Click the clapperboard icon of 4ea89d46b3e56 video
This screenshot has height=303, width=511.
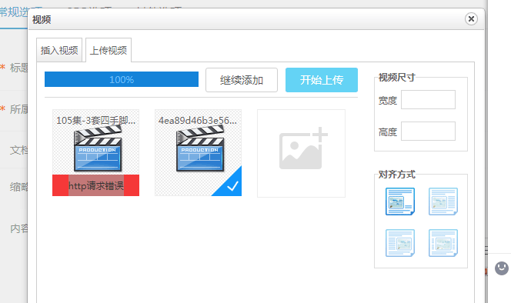(200, 148)
